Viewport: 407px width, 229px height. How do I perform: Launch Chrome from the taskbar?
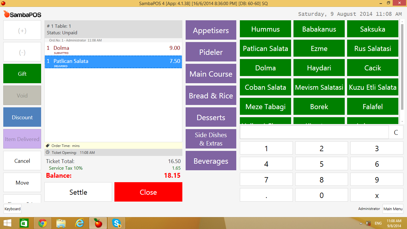pos(43,223)
